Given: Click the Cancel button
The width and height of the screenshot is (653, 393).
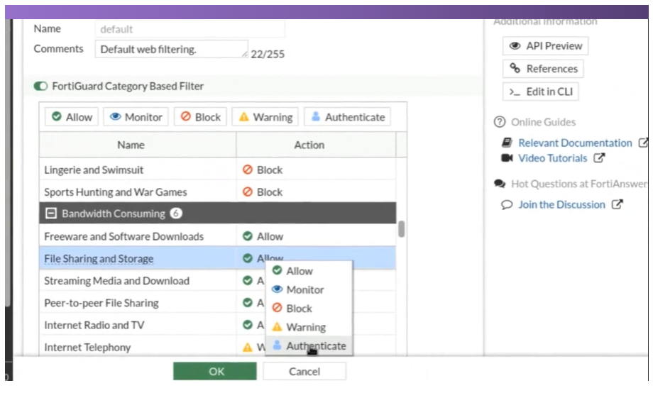Looking at the screenshot, I should [x=304, y=371].
